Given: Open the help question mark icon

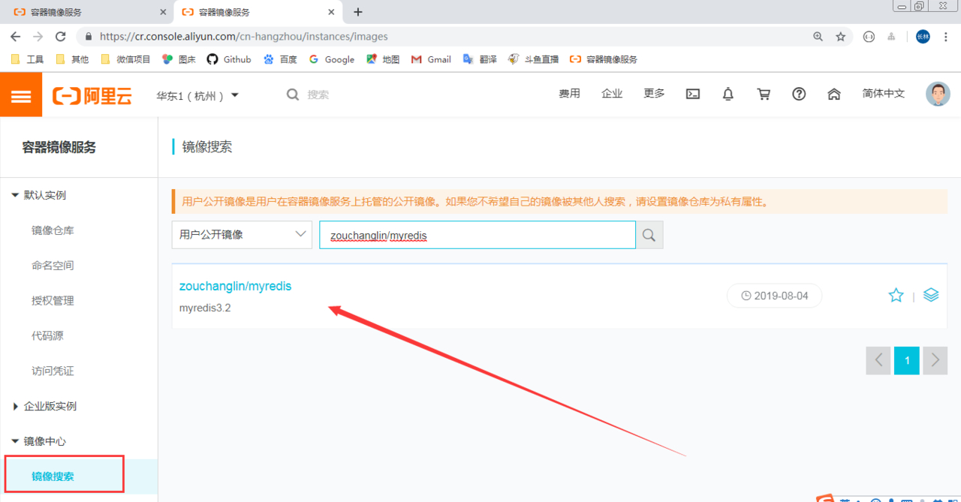Looking at the screenshot, I should pos(799,95).
